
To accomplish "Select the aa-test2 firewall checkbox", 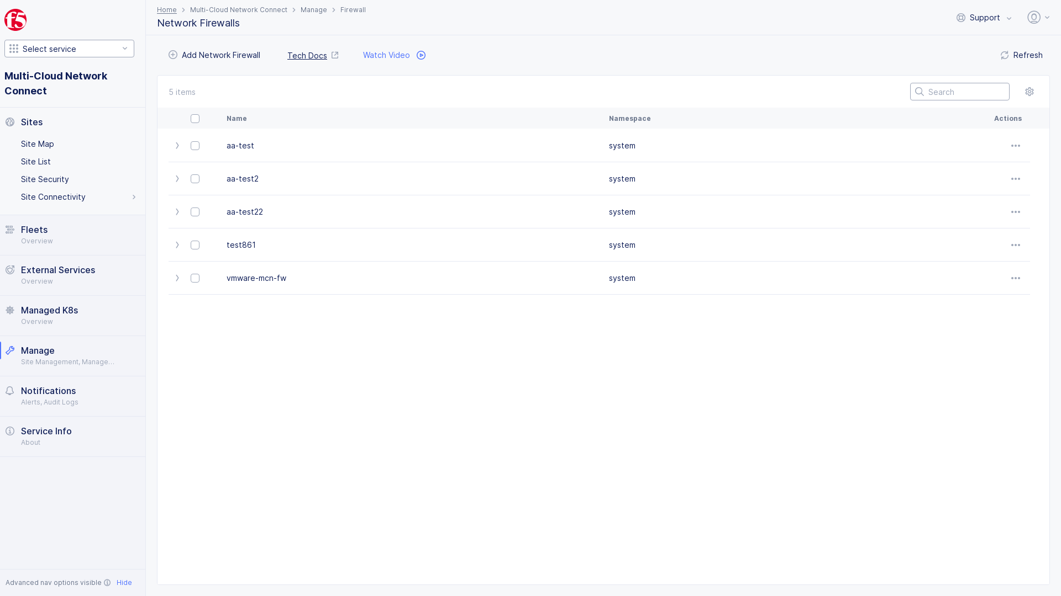I will pyautogui.click(x=195, y=179).
